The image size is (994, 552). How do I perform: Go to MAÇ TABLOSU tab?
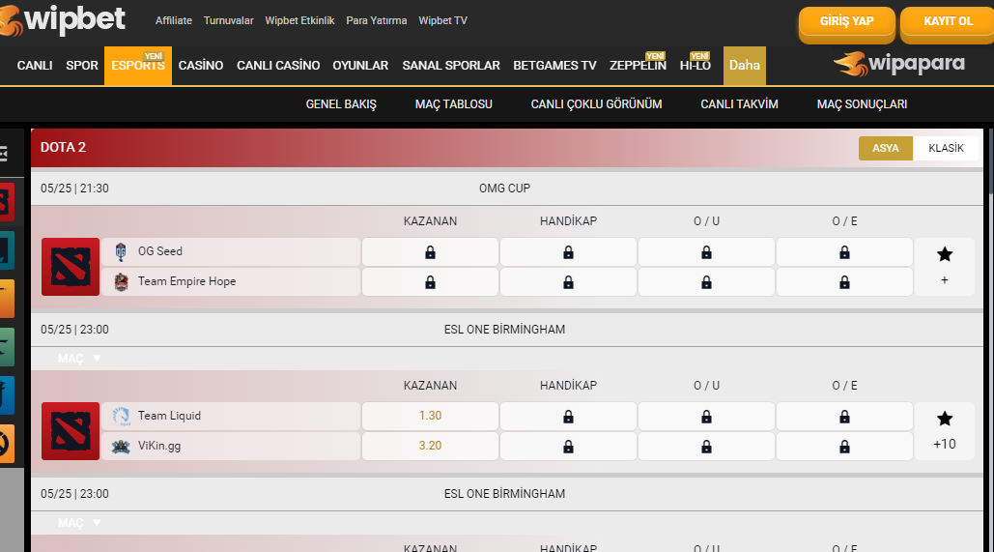click(x=454, y=104)
